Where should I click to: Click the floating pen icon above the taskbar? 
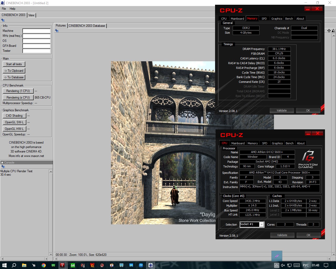[x=277, y=256]
